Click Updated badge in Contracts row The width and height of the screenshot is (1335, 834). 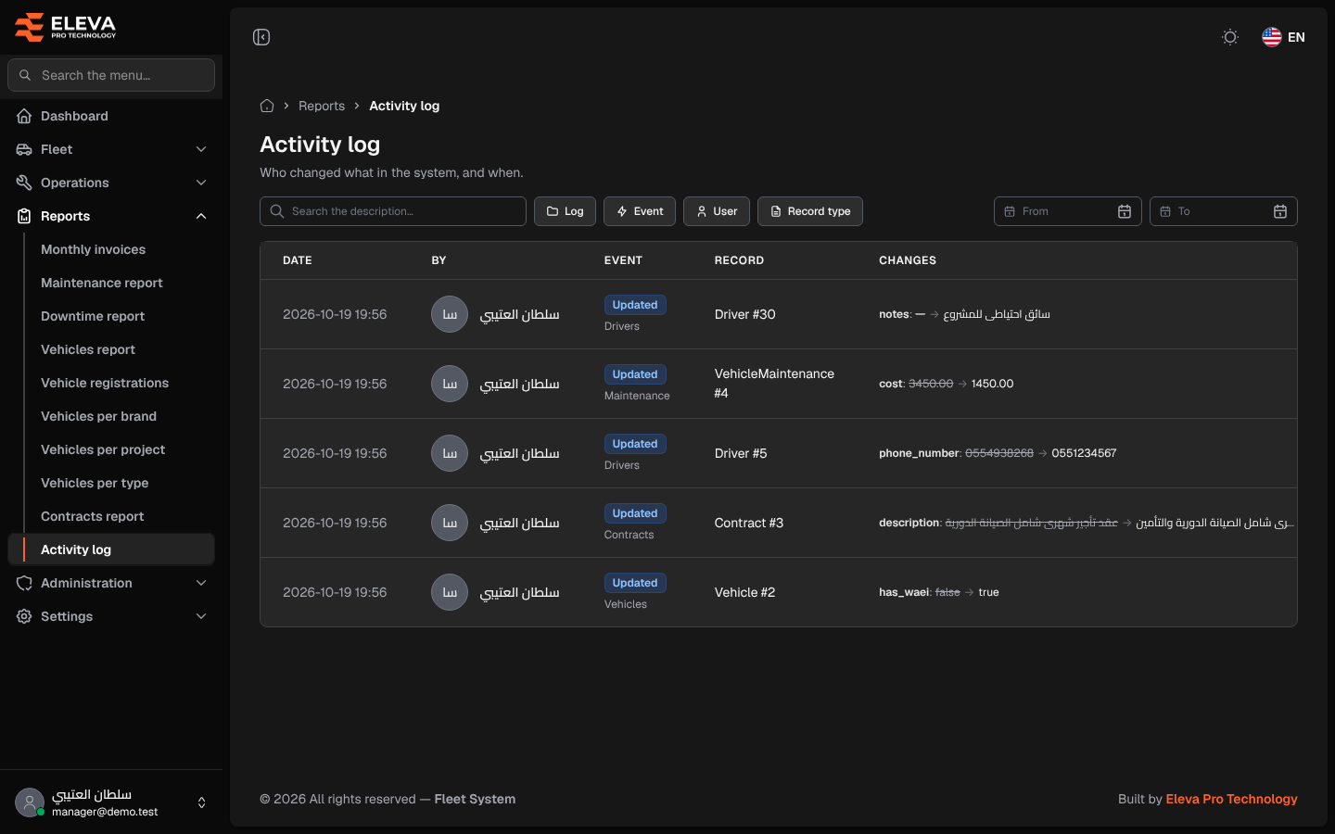point(635,513)
